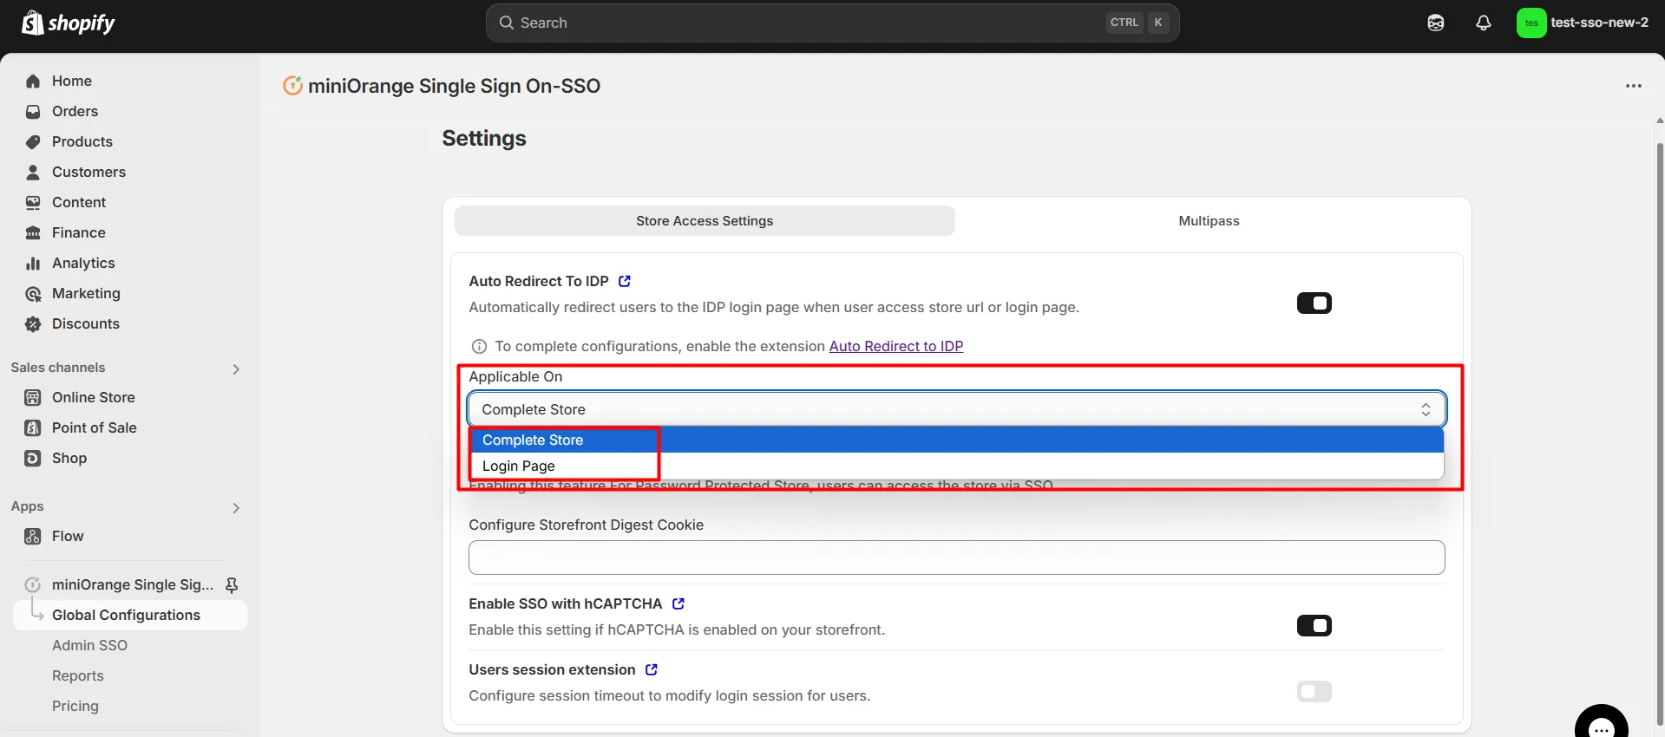Toggle Users session extension switch
This screenshot has height=737, width=1665.
1314,691
